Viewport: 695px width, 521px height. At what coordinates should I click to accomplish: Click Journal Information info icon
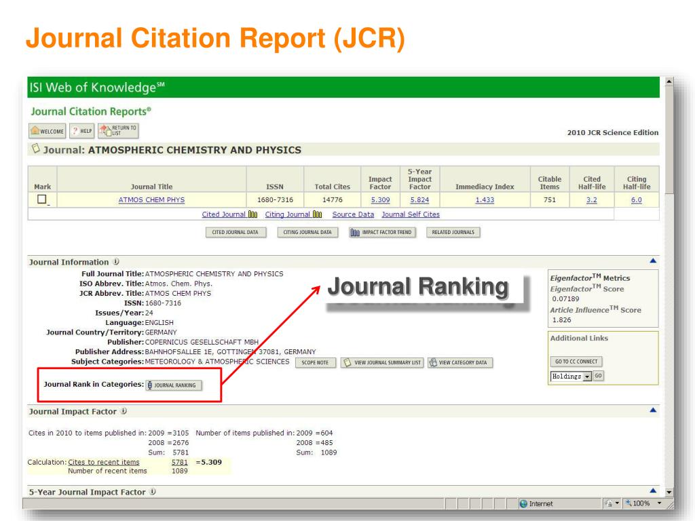(x=116, y=262)
